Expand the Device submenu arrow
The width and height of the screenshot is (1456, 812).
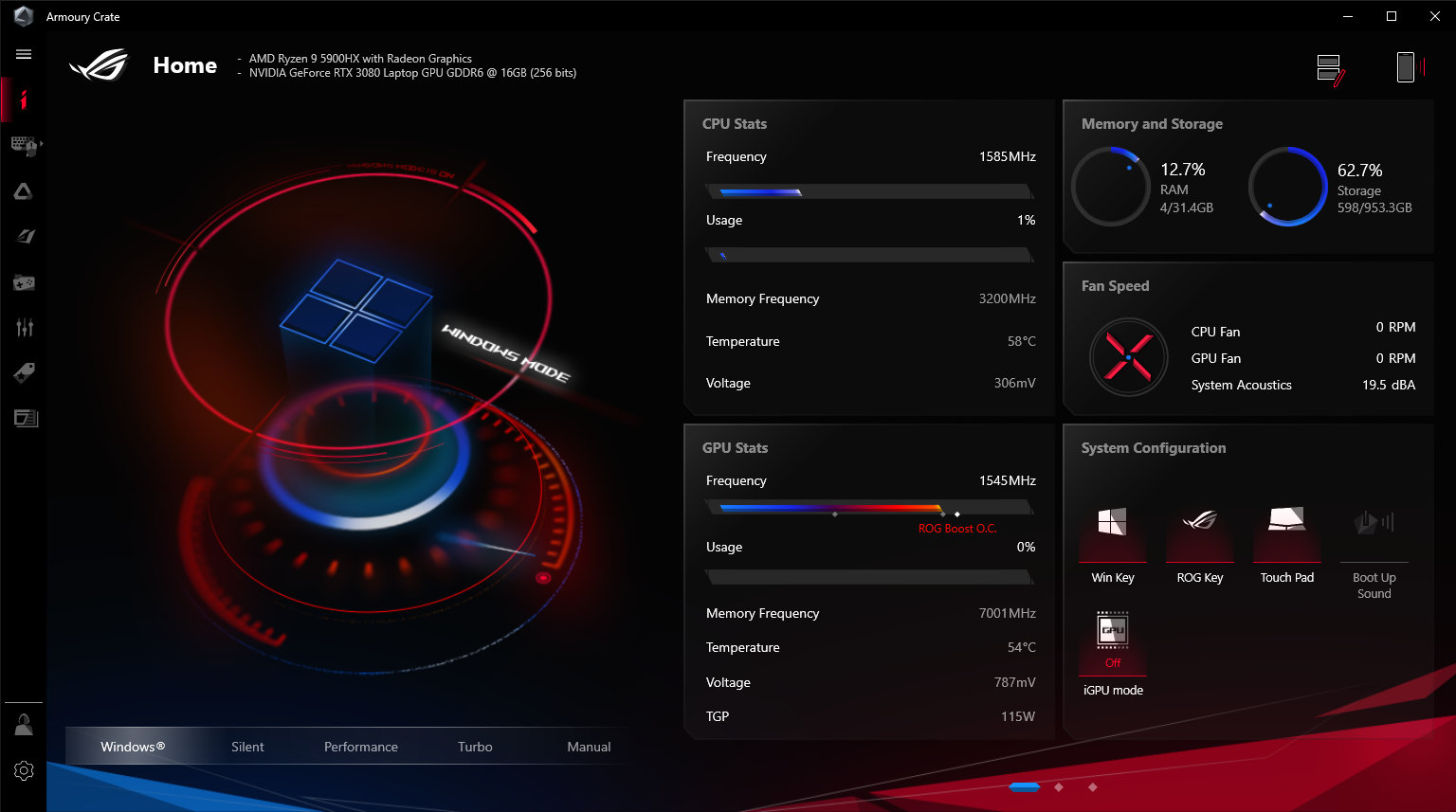pos(42,143)
